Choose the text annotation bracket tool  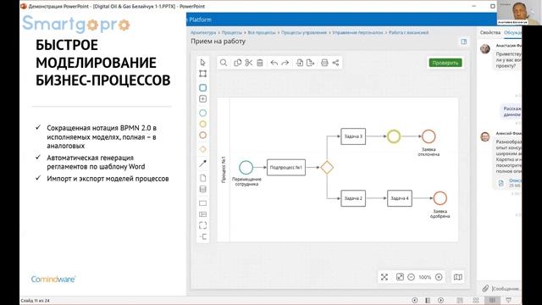pos(203,237)
